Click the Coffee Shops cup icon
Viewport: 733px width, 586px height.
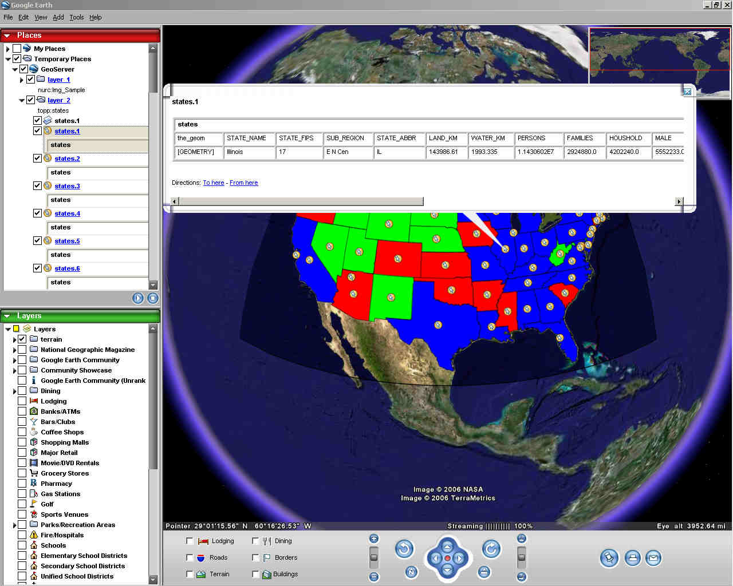pos(34,431)
